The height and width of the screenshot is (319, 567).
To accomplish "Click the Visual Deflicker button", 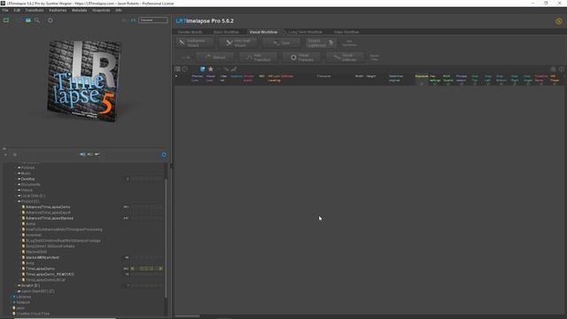I will tap(345, 57).
